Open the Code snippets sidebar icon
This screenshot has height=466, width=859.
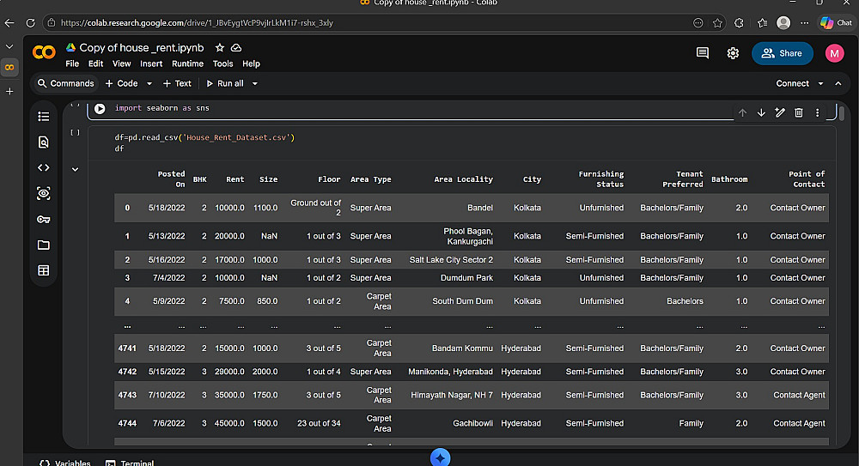point(44,167)
